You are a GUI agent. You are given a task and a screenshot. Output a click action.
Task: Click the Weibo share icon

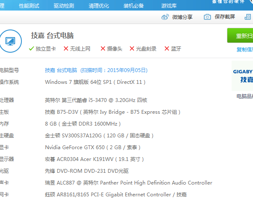point(165,17)
